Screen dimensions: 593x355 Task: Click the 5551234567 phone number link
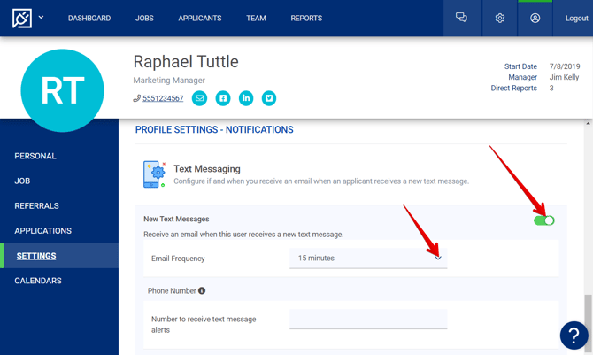163,98
